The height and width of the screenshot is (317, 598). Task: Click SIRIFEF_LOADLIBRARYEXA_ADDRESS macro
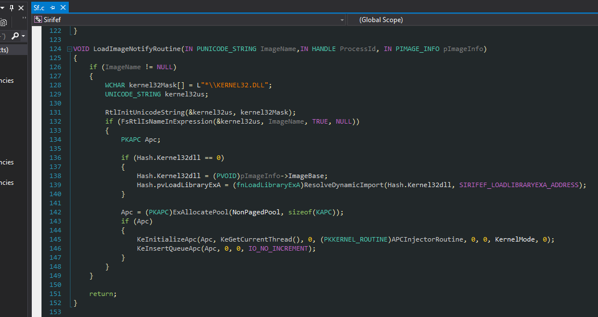point(519,185)
